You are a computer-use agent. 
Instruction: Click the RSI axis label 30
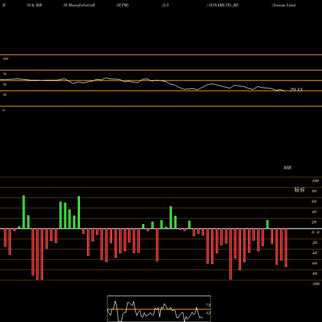click(5, 95)
